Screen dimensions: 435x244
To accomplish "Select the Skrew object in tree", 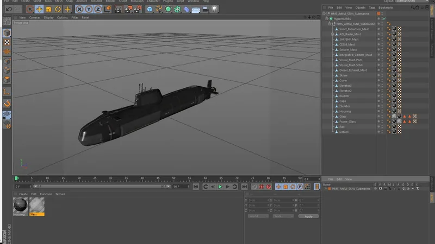I will 343,75.
